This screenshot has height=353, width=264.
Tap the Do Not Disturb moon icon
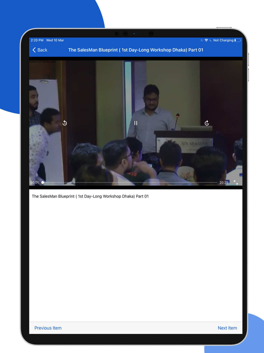(211, 40)
